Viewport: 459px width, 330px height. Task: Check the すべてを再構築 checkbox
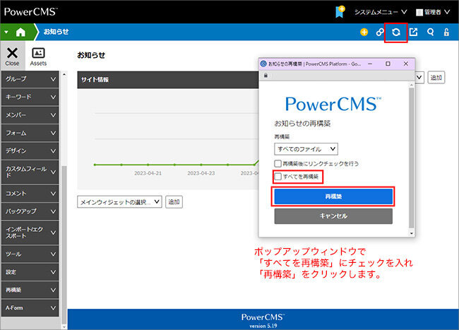click(278, 177)
